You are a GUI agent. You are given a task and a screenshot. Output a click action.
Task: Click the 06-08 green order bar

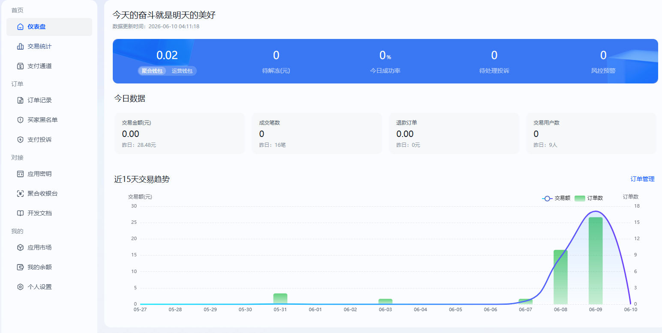click(560, 277)
